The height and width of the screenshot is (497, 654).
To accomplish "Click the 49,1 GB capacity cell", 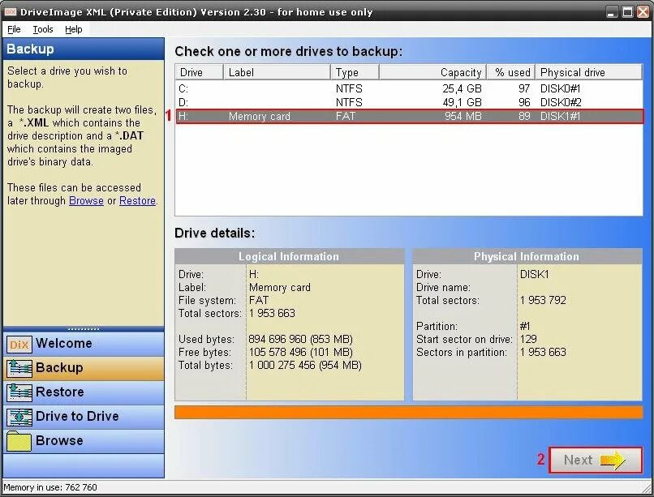I will pos(462,102).
